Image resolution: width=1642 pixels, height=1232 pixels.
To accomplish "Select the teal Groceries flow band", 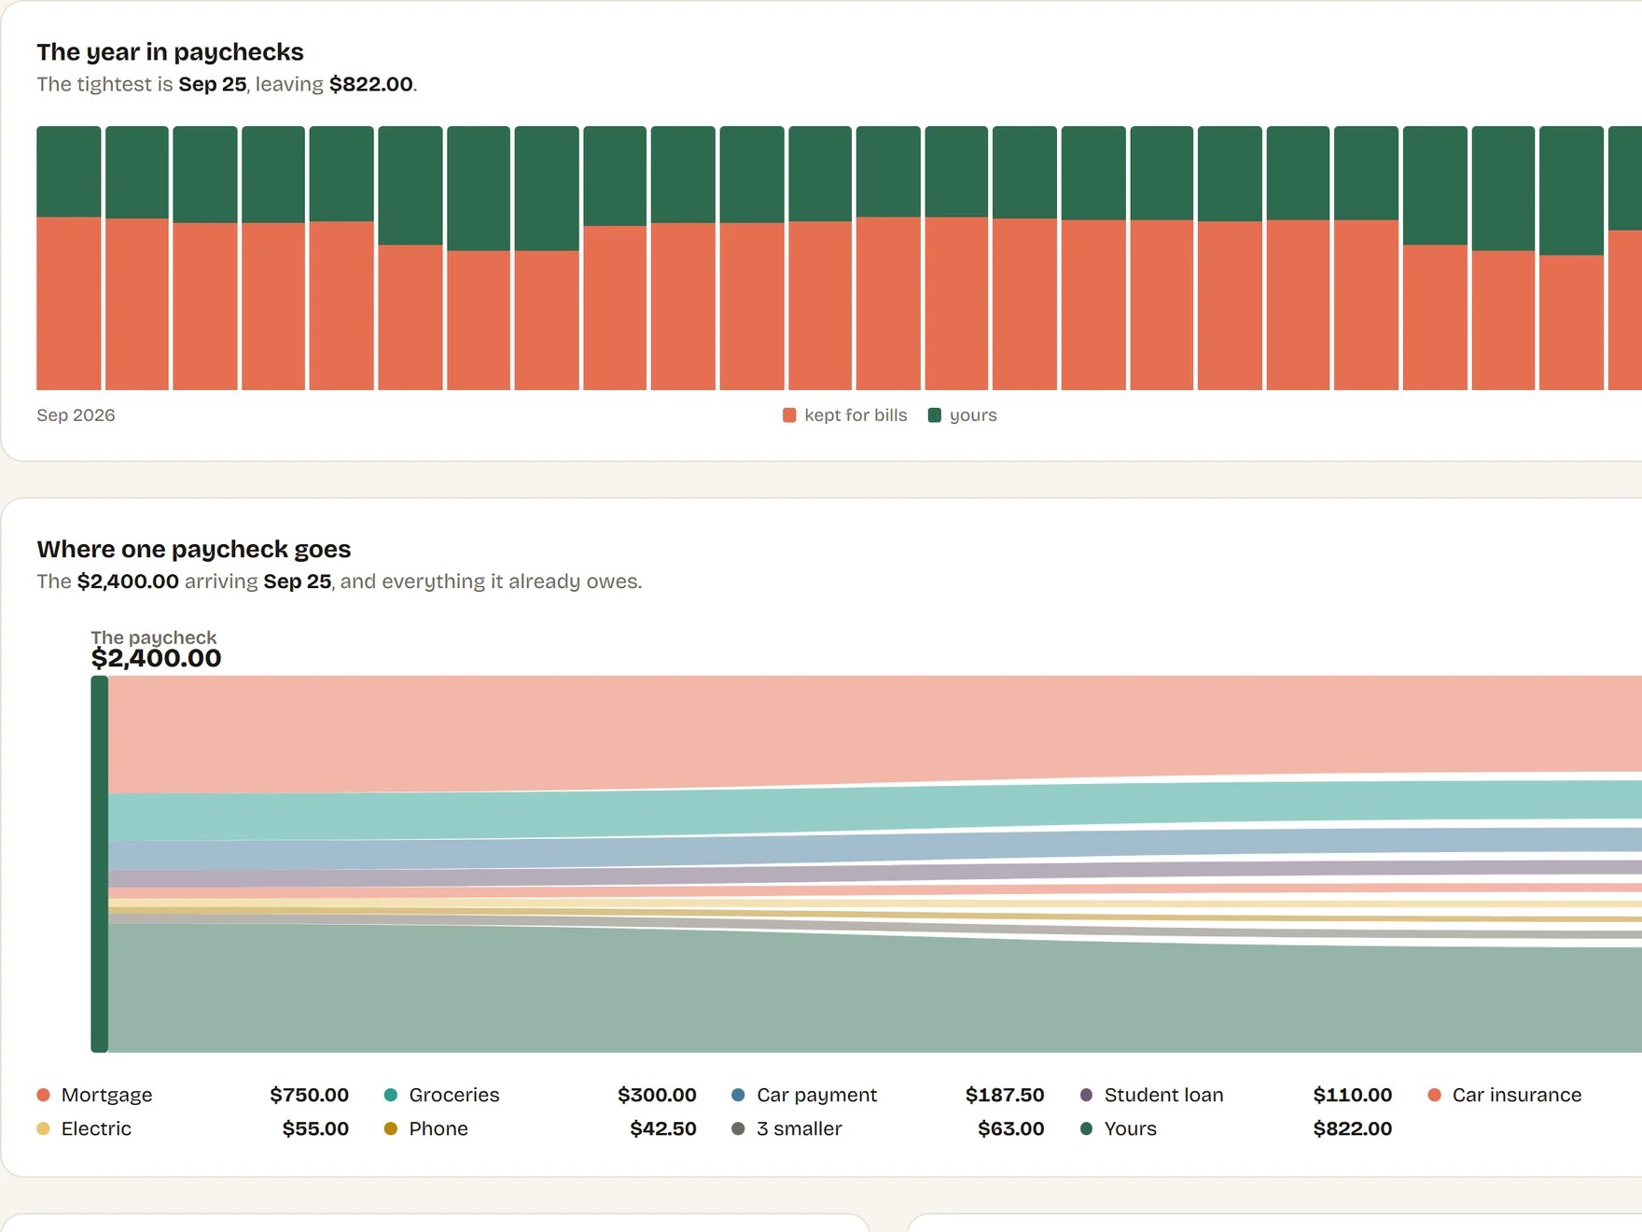I will (x=875, y=809).
